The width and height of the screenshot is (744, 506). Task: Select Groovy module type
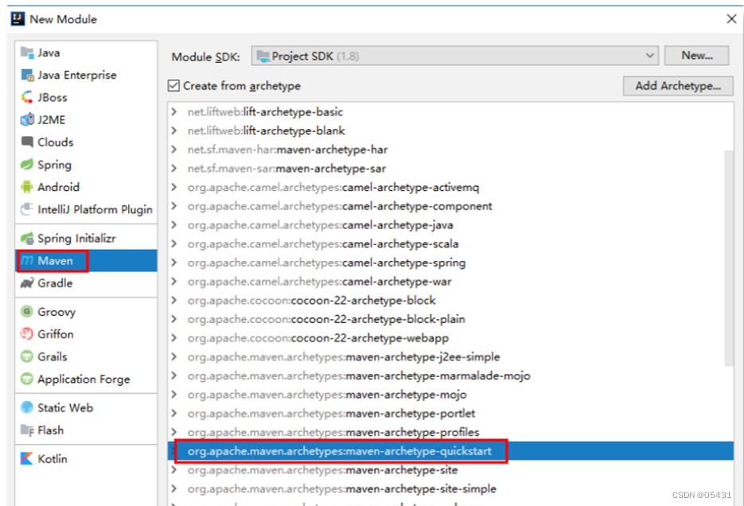(86, 312)
